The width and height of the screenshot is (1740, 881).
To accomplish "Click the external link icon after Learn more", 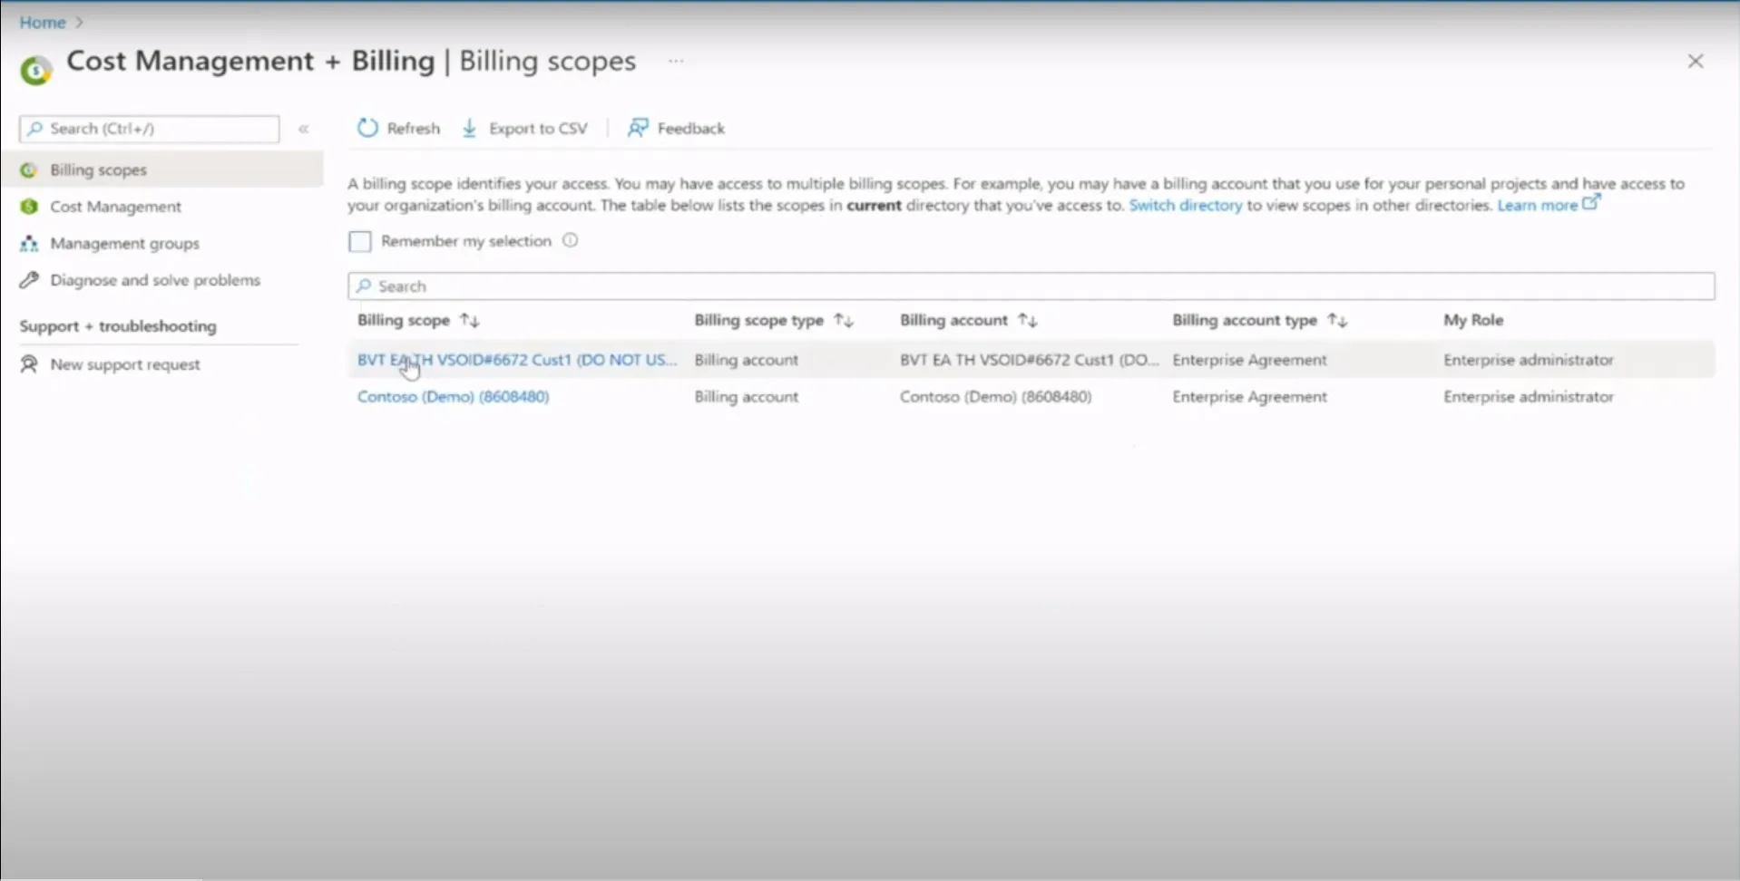I will (1591, 202).
